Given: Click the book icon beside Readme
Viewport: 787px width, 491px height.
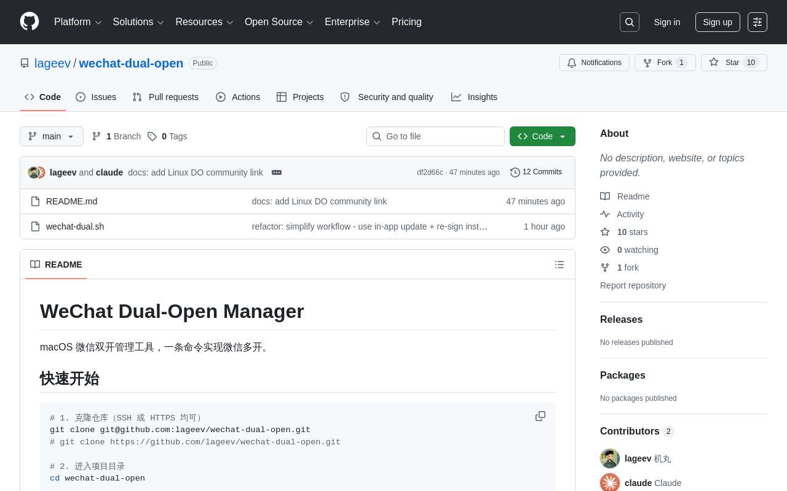Looking at the screenshot, I should coord(605,196).
